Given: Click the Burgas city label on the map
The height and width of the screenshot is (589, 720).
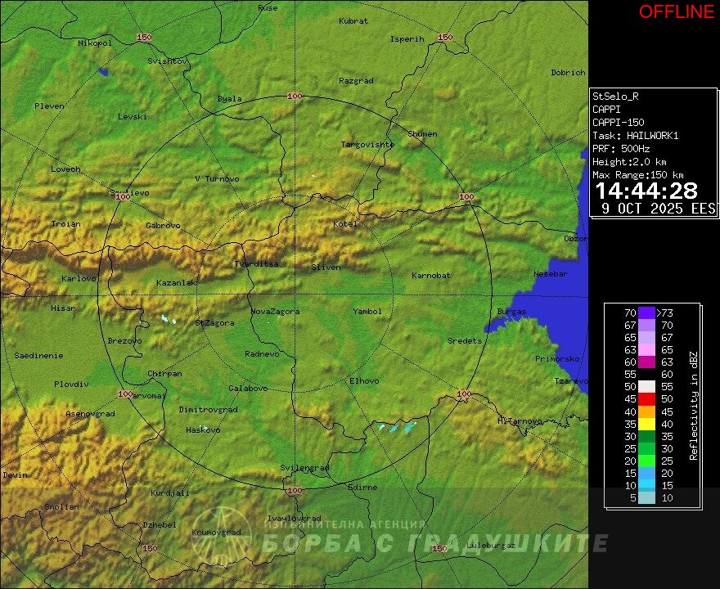Looking at the screenshot, I should (511, 312).
